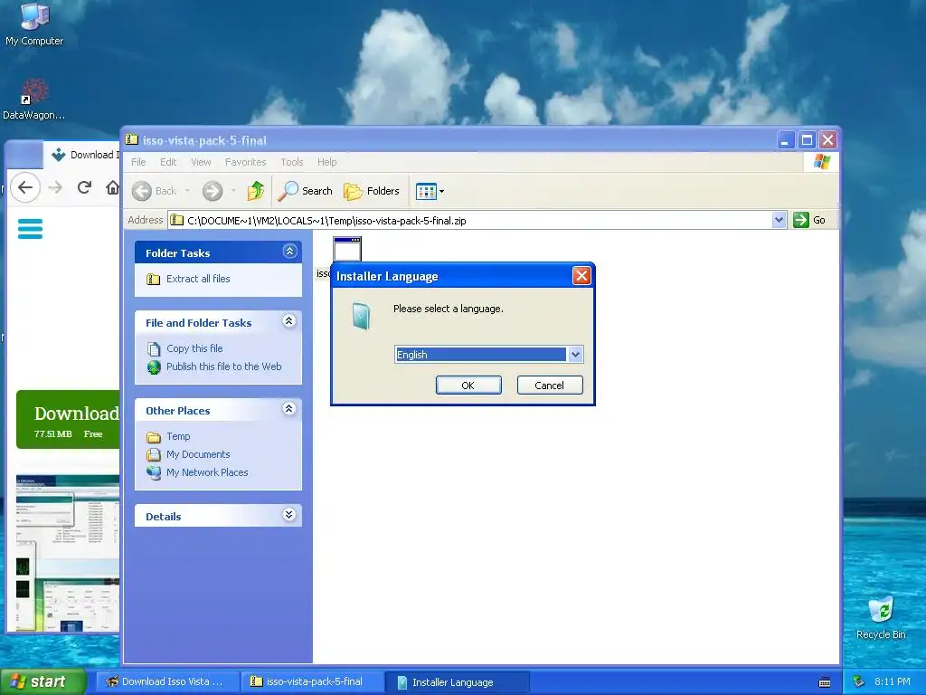The width and height of the screenshot is (926, 695).
Task: Expand the Details panel
Action: [289, 514]
